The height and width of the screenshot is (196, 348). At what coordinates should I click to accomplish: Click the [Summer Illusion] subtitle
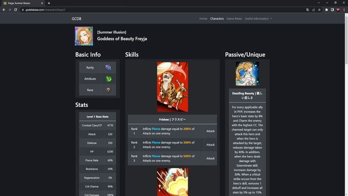click(x=111, y=32)
